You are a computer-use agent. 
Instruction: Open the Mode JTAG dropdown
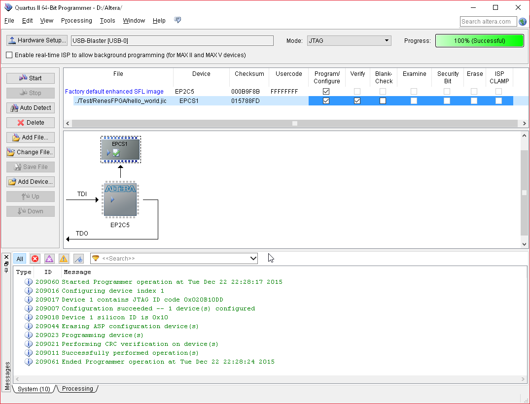click(x=349, y=40)
